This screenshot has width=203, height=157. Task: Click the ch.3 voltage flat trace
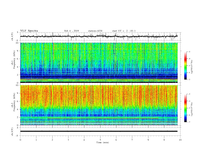99,131
